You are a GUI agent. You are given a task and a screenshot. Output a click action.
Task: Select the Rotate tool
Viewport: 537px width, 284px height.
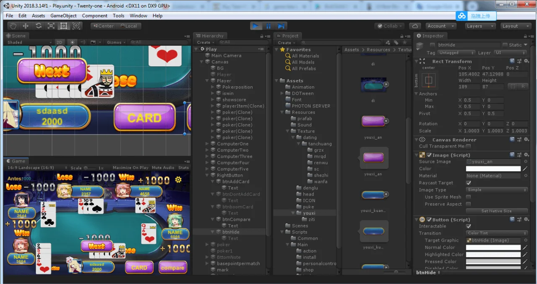click(38, 26)
